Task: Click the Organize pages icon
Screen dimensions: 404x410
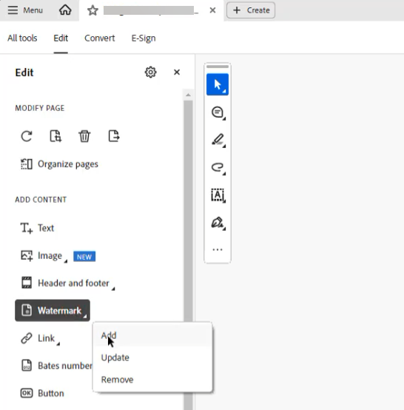Action: (27, 164)
